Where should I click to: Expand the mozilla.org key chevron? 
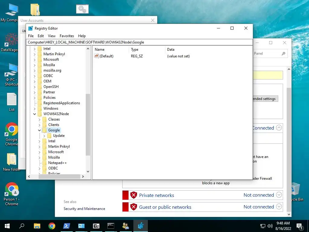pyautogui.click(x=34, y=70)
